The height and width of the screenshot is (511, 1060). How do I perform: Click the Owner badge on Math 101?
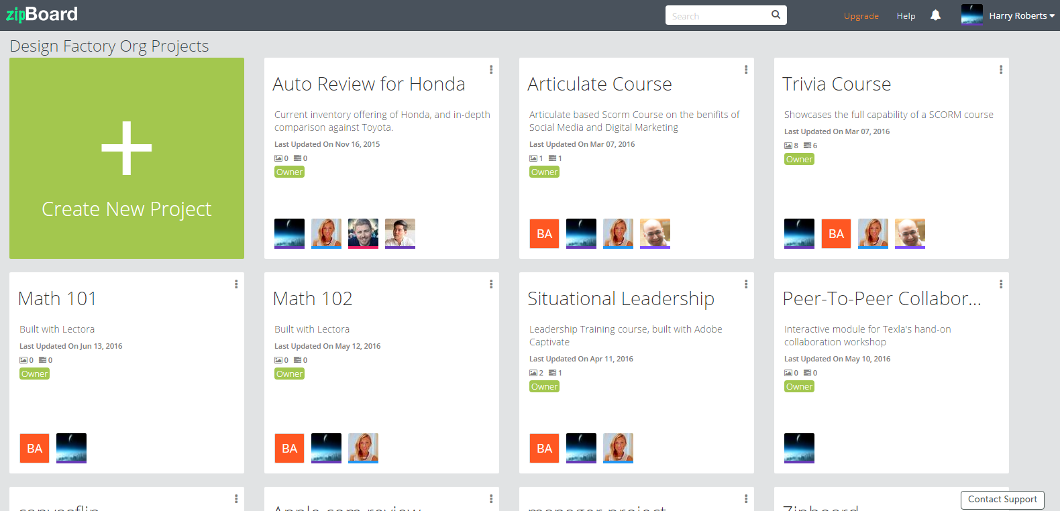coord(34,374)
